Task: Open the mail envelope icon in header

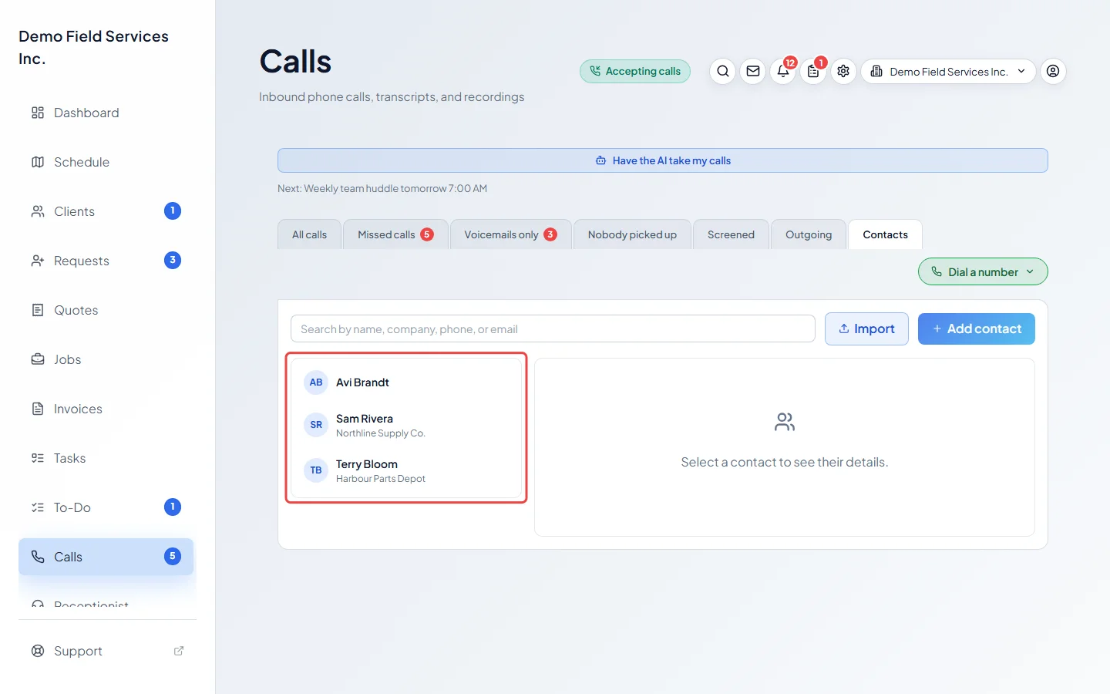Action: (753, 71)
